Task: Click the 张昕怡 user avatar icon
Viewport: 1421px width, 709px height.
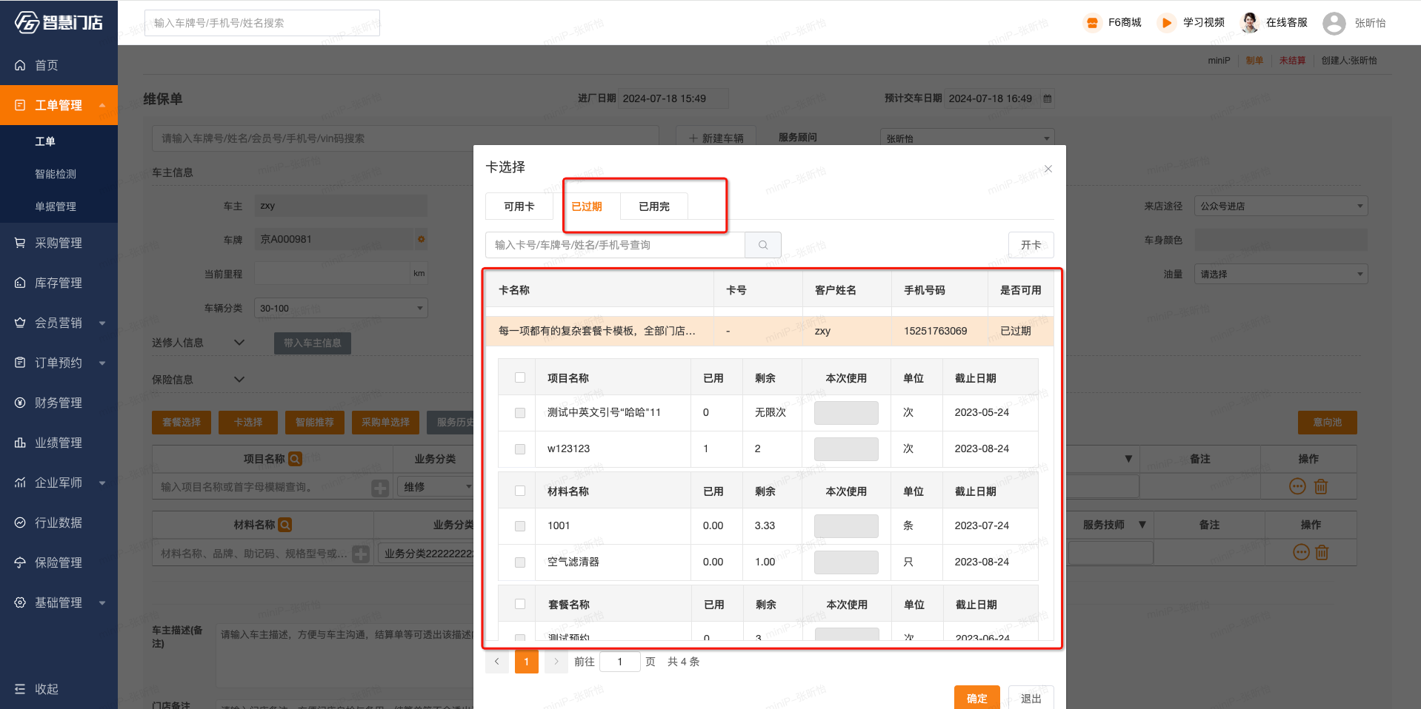Action: 1334,23
